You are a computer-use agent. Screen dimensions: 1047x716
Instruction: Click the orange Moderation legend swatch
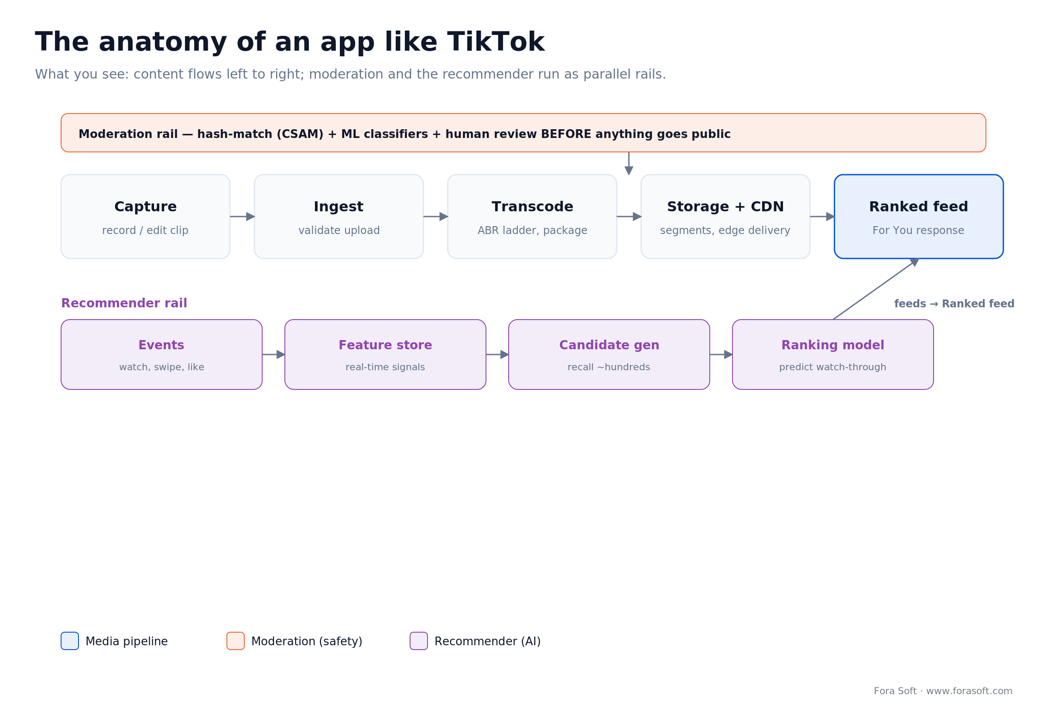coord(236,641)
